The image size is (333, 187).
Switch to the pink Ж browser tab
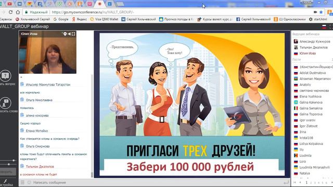coord(90,4)
